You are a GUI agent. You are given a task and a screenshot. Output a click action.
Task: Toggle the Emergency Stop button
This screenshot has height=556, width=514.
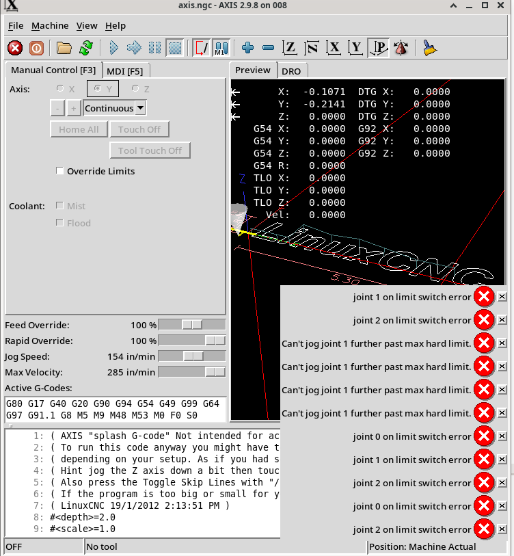coord(15,48)
